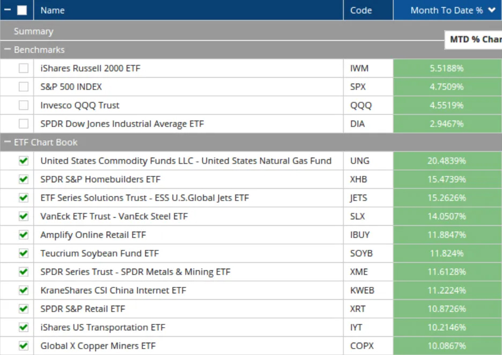Select the JETS ticker code cell

coord(359,198)
